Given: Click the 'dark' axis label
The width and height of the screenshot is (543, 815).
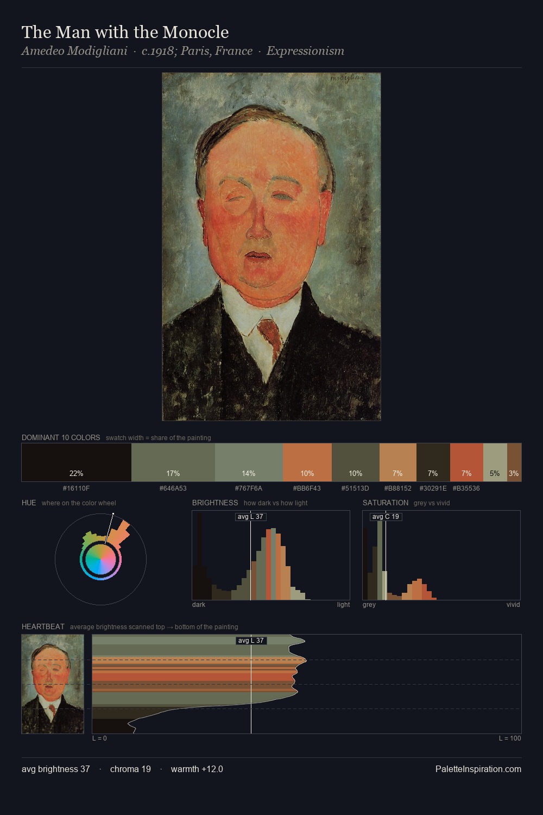Looking at the screenshot, I should pyautogui.click(x=199, y=605).
